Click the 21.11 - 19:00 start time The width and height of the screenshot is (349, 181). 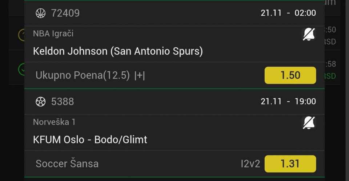pyautogui.click(x=288, y=102)
